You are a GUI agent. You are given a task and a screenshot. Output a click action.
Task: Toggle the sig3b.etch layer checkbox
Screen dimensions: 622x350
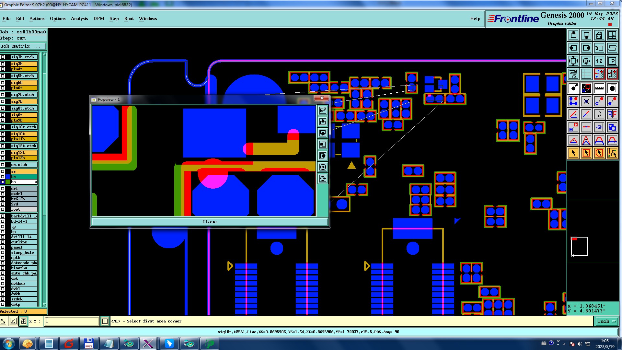tap(3, 57)
